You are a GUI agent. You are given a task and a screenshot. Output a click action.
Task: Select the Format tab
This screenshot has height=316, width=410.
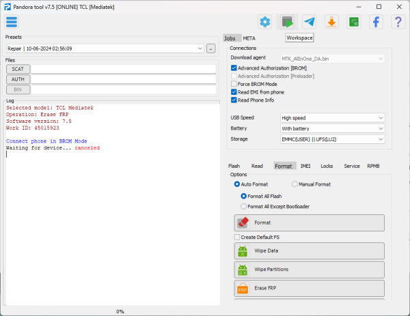tap(284, 166)
